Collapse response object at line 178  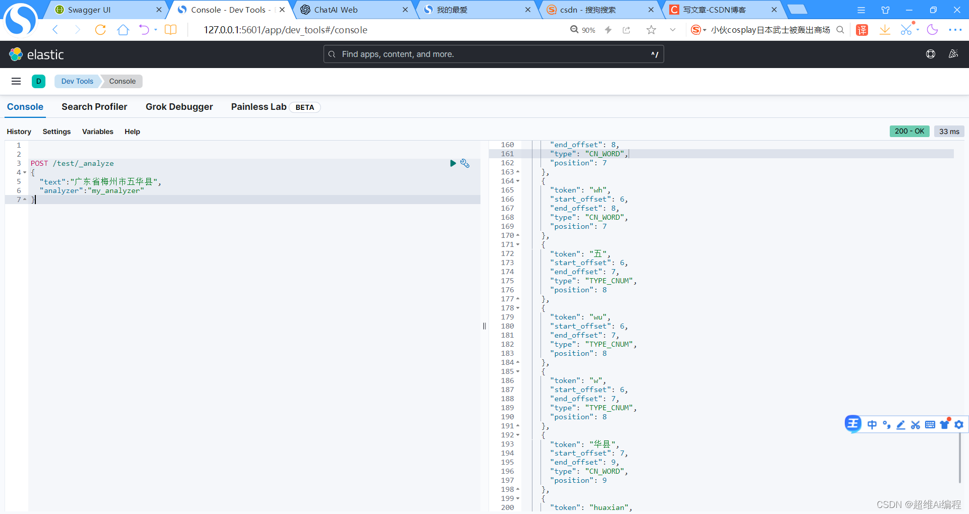pyautogui.click(x=518, y=308)
